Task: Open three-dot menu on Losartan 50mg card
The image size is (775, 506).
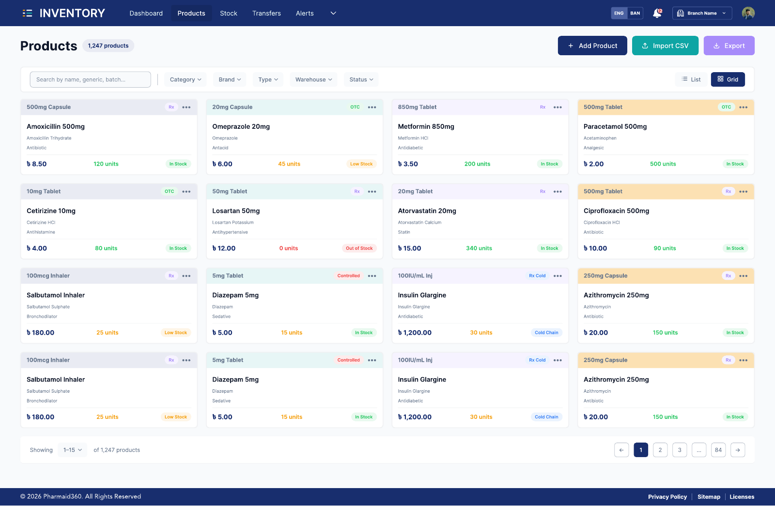Action: (x=372, y=192)
